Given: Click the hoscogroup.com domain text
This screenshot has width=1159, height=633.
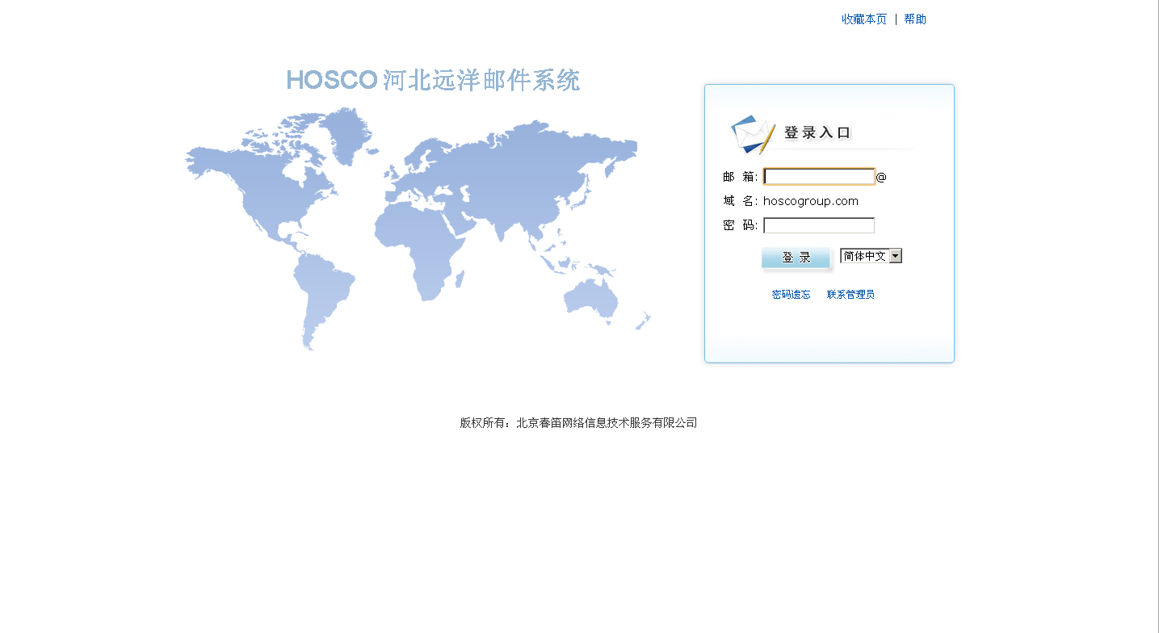Looking at the screenshot, I should click(x=811, y=201).
